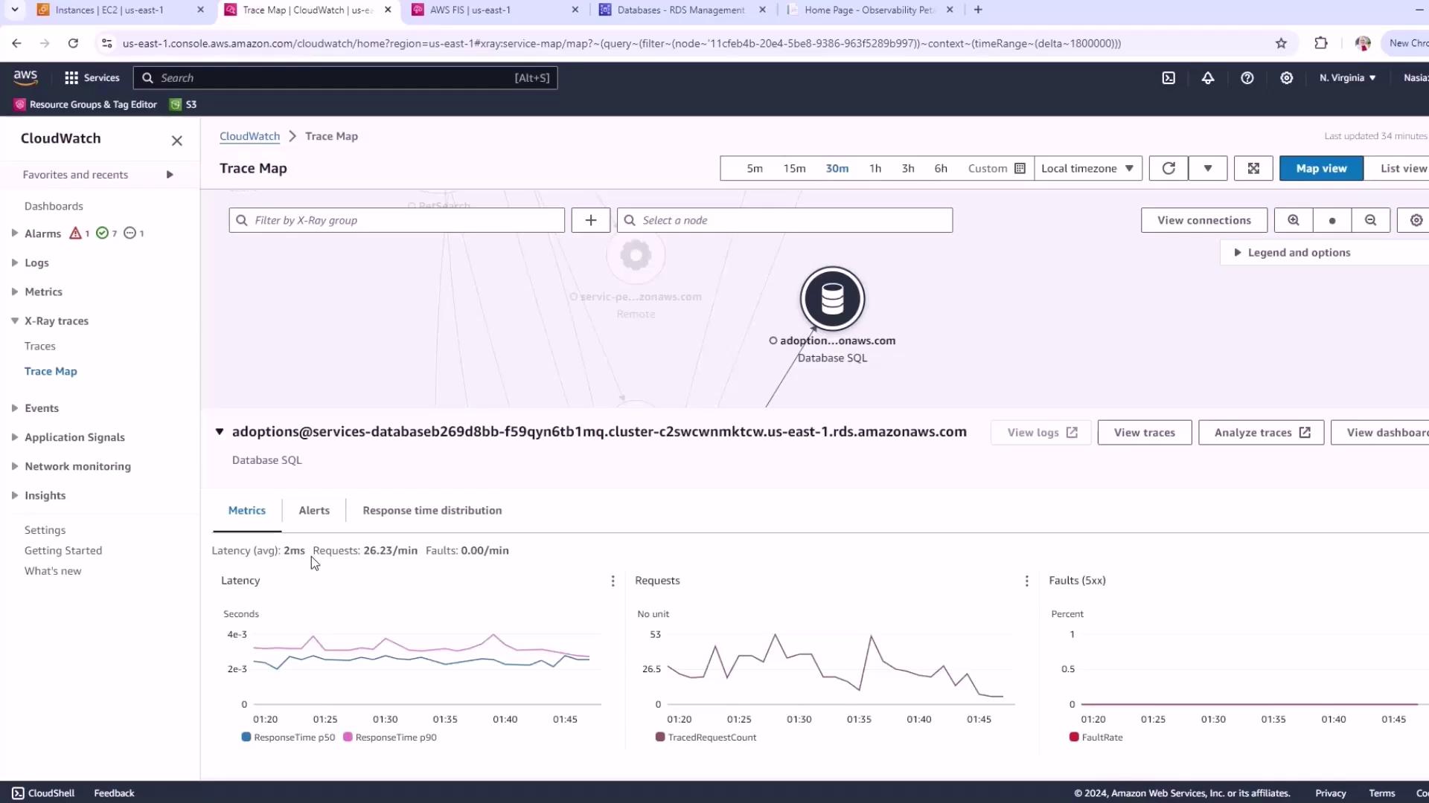Add X-Ray group filter plus button
This screenshot has height=803, width=1429.
point(591,220)
